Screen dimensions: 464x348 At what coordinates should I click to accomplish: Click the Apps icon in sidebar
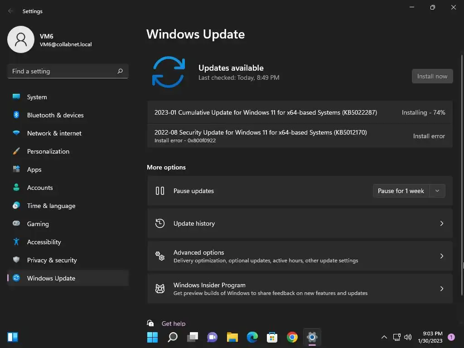(x=16, y=169)
